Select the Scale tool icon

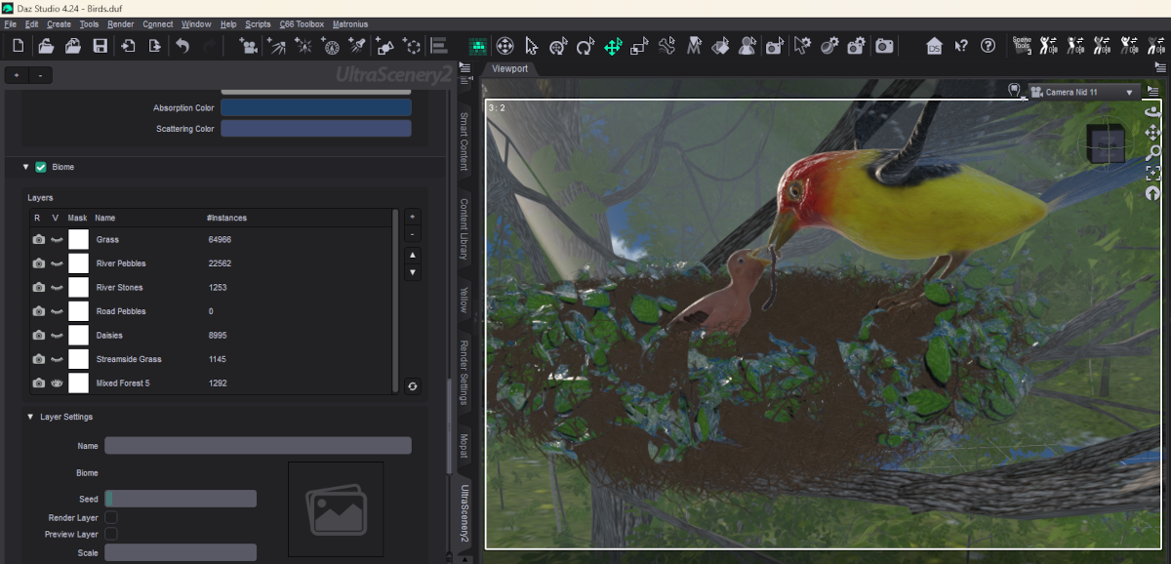640,46
